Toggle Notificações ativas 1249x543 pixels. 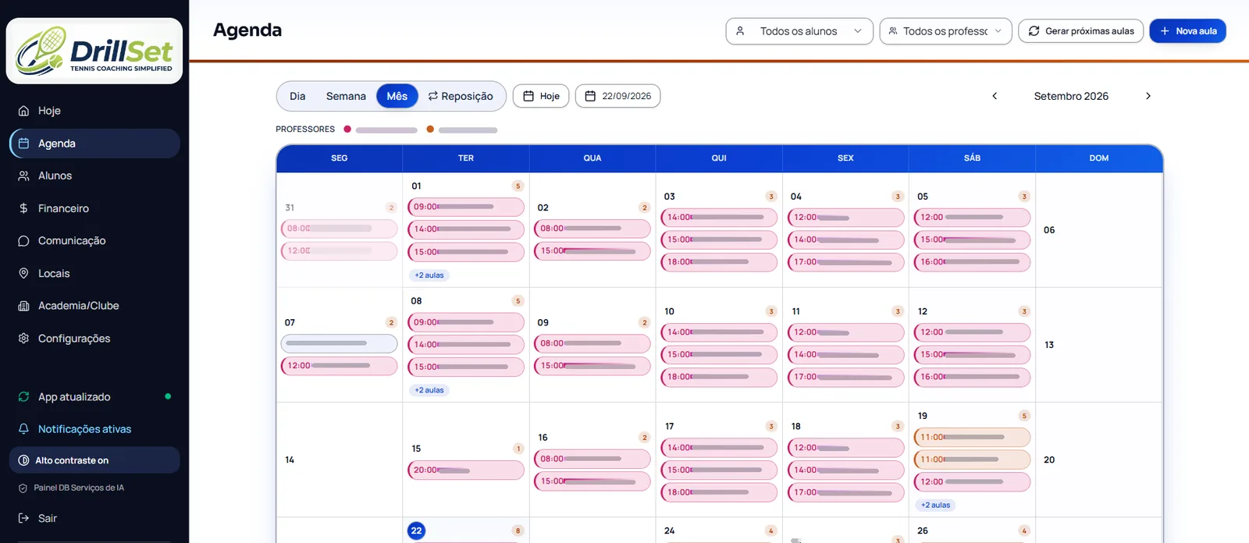pyautogui.click(x=94, y=429)
